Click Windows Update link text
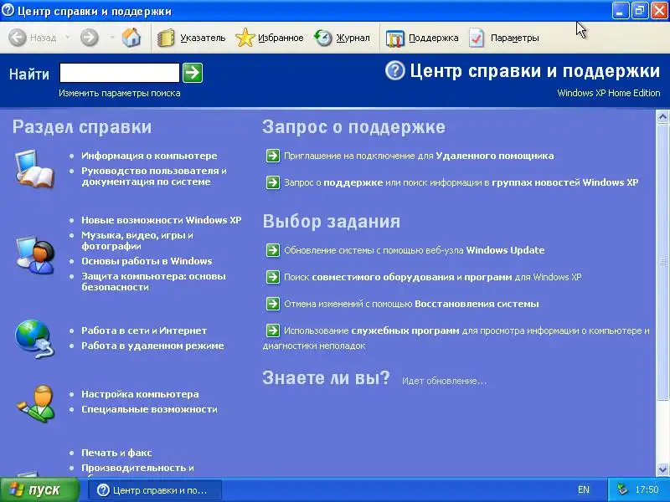Screen dimensions: 670x502 505,250
